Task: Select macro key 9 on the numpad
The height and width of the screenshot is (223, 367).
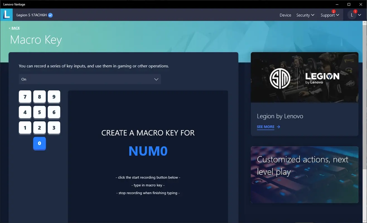Action: coord(54,97)
